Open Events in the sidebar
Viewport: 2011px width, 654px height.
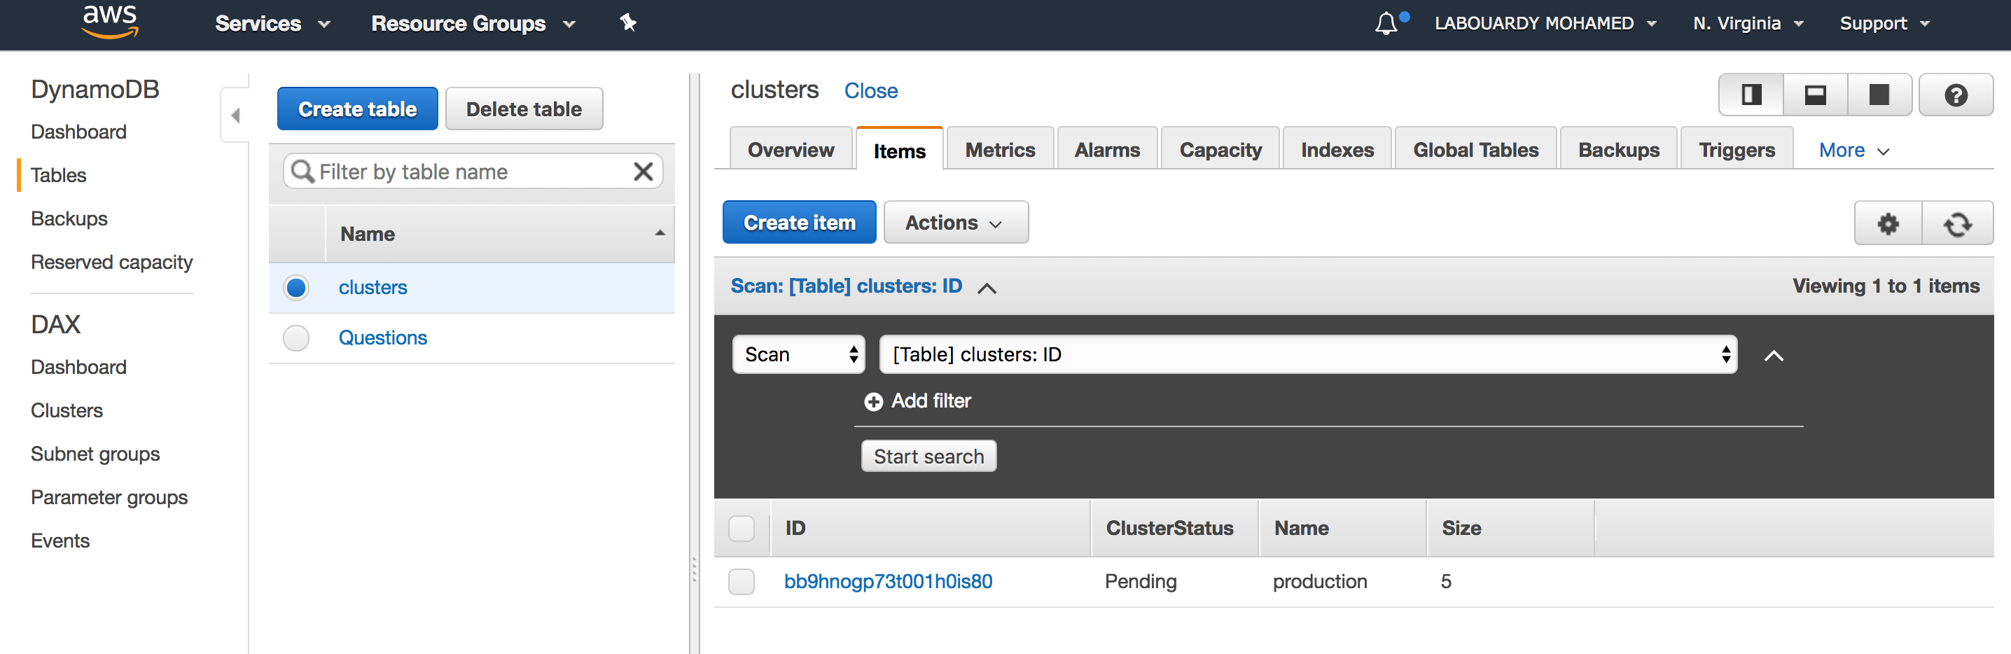[60, 541]
